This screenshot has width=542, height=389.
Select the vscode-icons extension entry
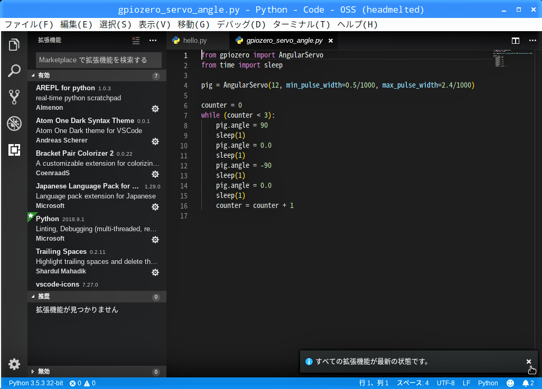pyautogui.click(x=97, y=284)
